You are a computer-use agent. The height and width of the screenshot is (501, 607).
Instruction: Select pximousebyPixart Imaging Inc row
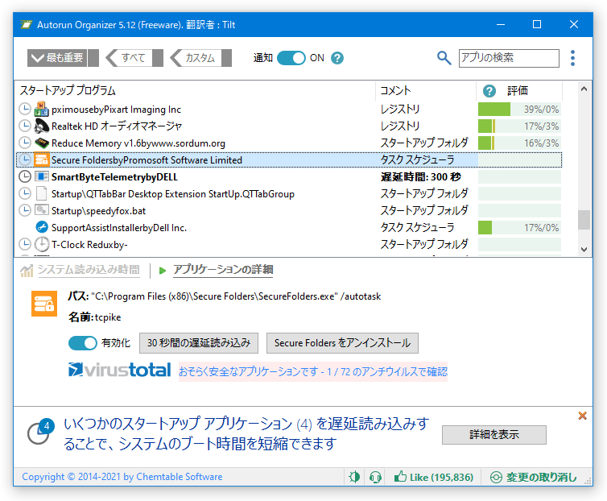click(288, 110)
